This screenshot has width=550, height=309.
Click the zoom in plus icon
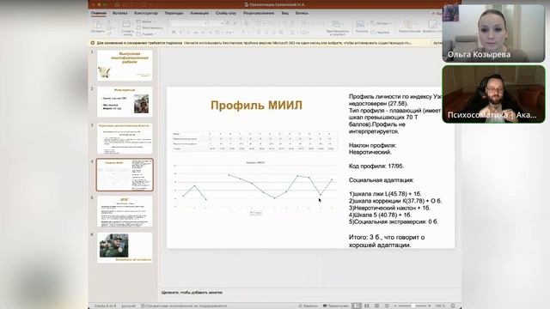pos(429,306)
